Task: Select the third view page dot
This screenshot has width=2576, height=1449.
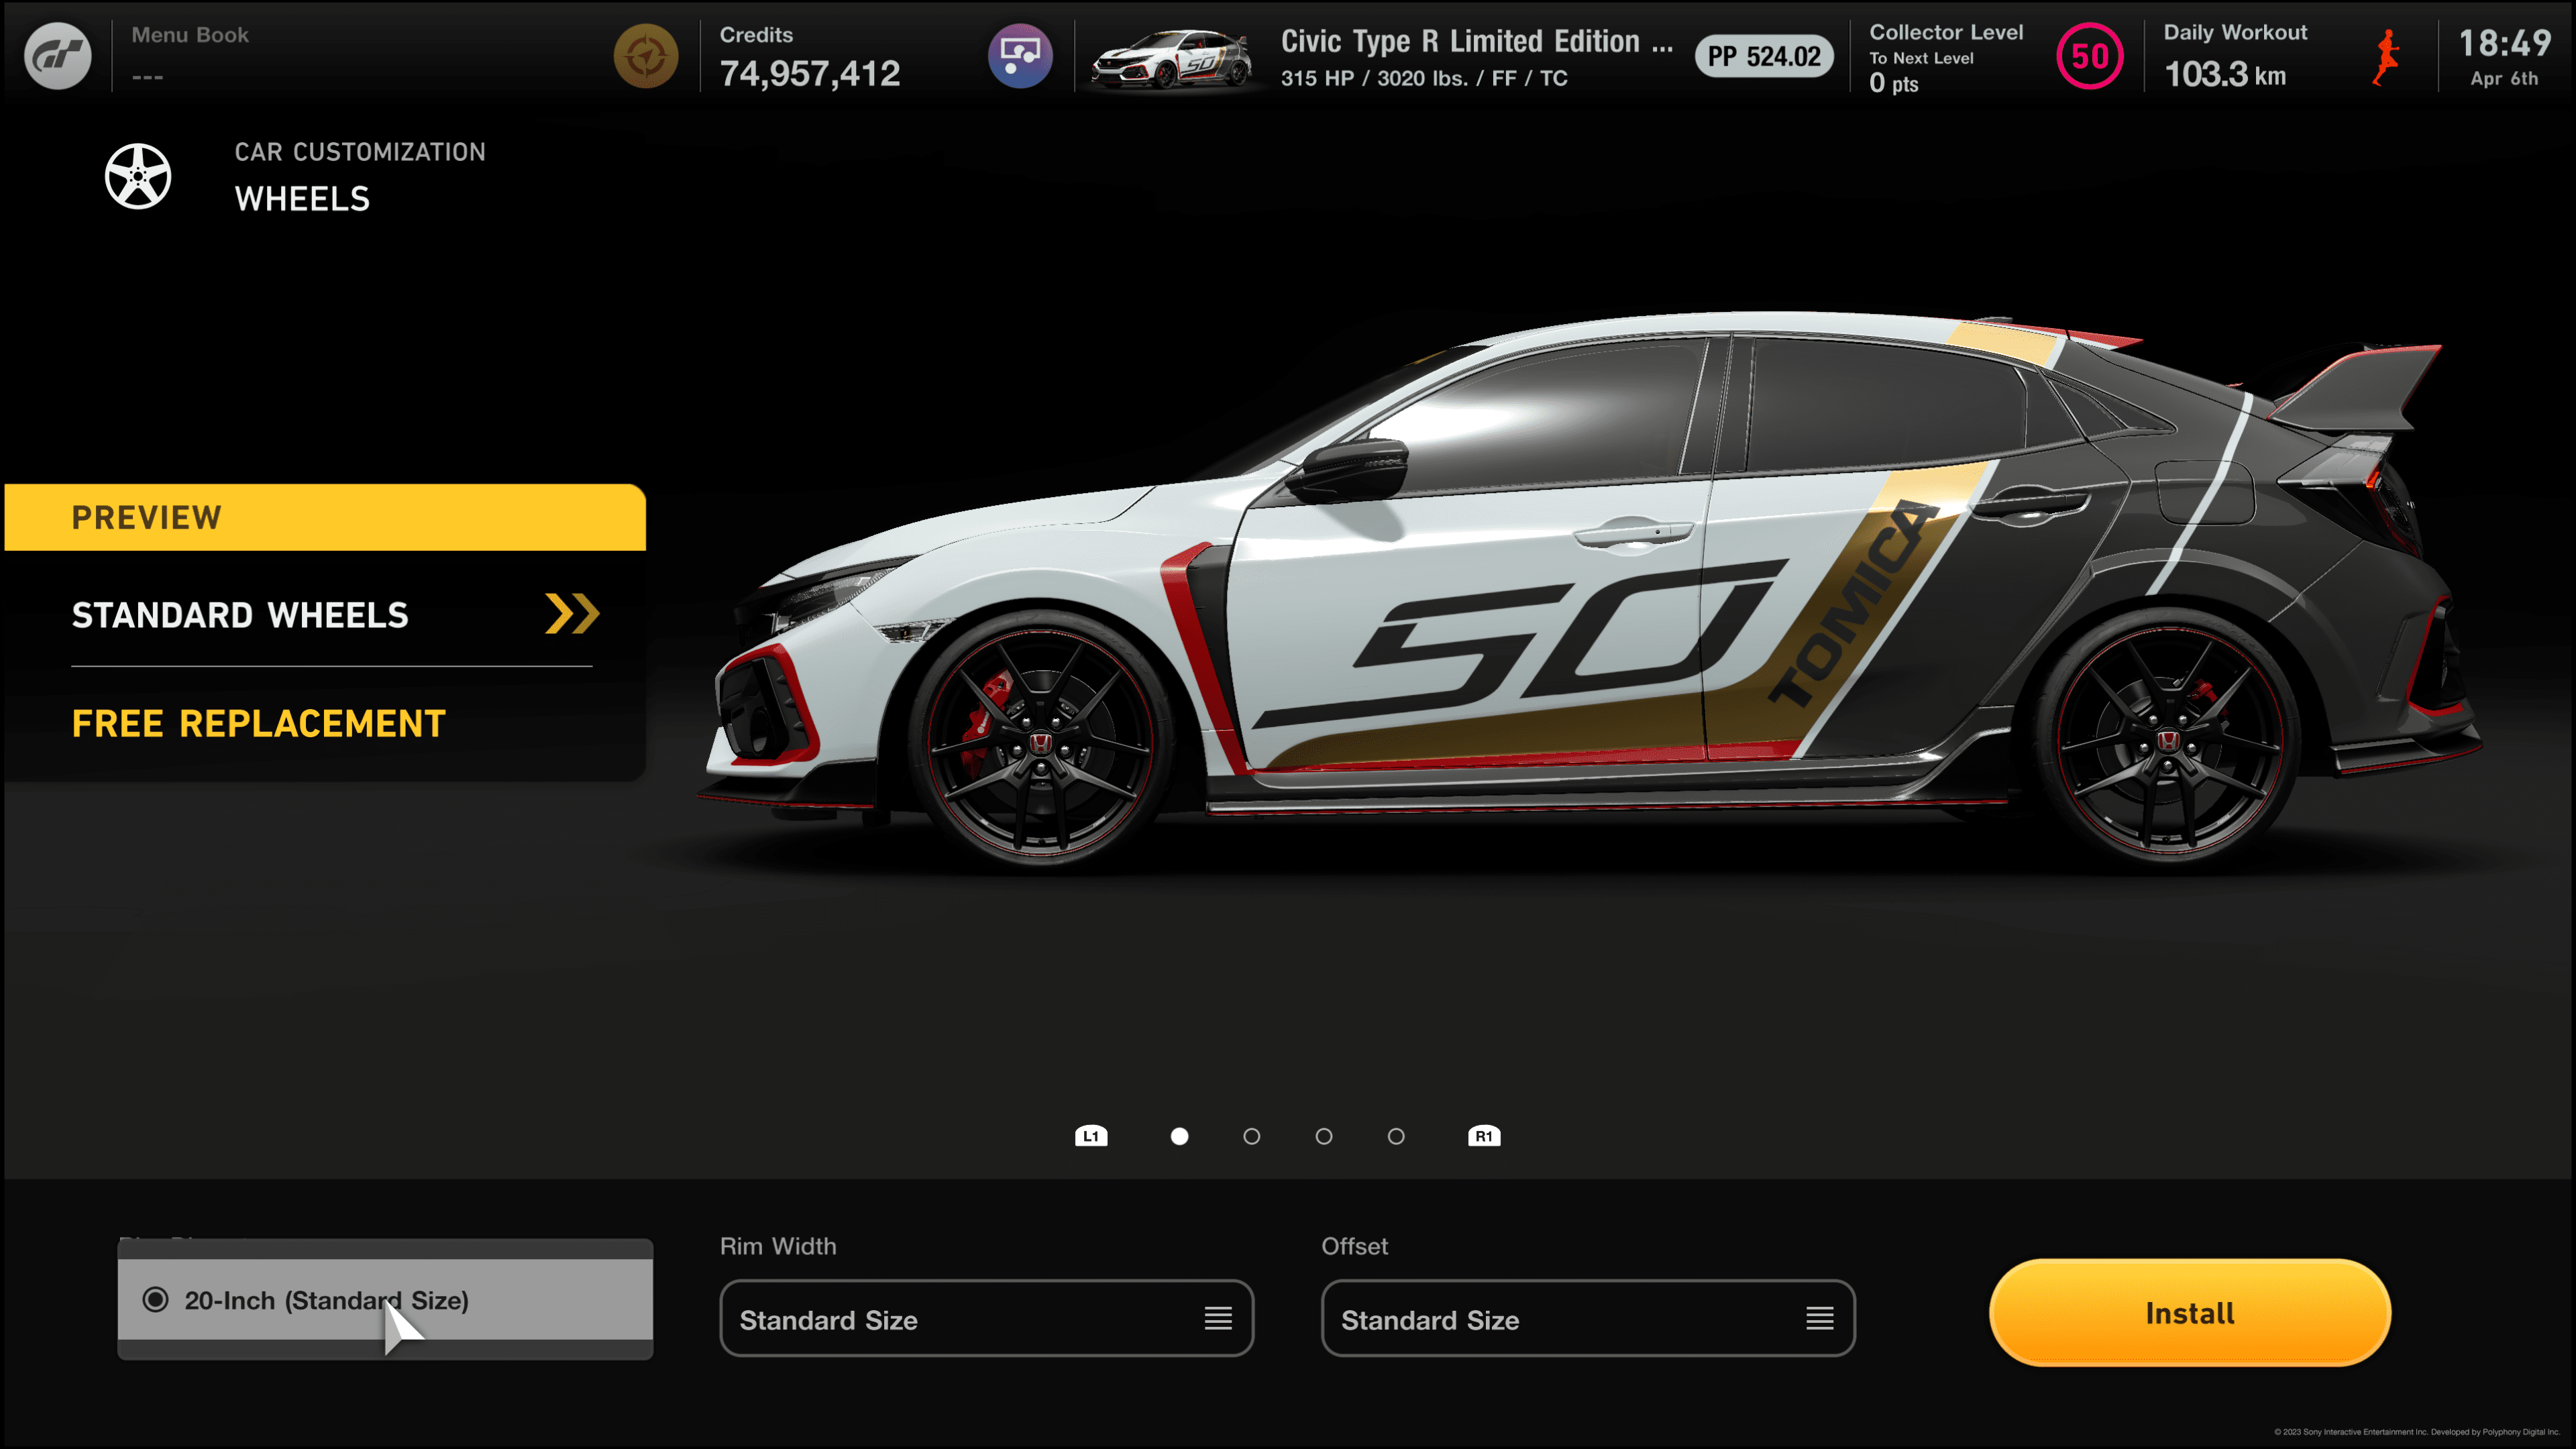Action: [x=1324, y=1136]
